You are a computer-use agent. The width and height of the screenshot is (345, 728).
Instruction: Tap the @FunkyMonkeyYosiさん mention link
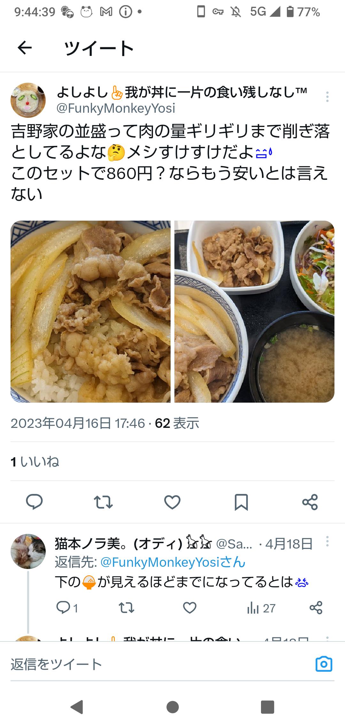173,562
